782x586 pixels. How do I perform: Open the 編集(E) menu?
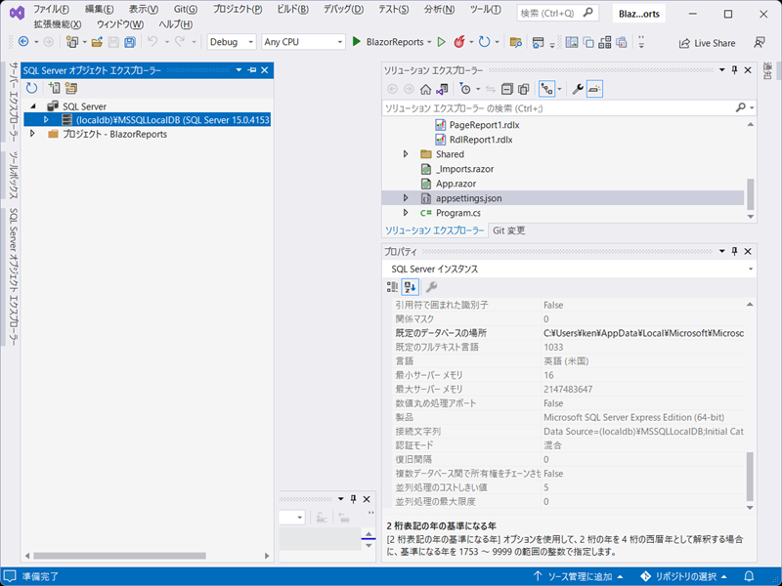[x=99, y=10]
